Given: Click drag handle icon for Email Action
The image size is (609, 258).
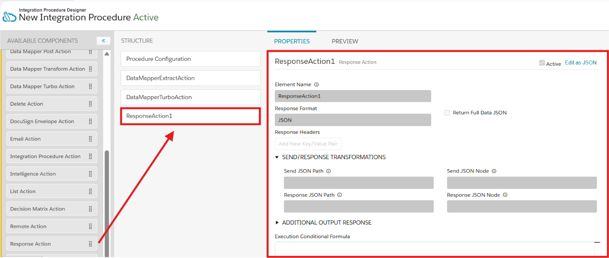Looking at the screenshot, I should (x=91, y=139).
